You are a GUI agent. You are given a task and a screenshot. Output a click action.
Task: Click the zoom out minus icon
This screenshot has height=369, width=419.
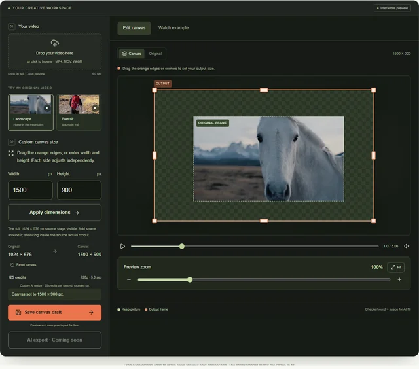tap(129, 279)
